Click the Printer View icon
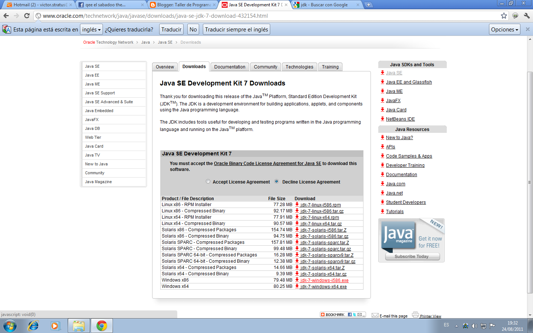 click(415, 315)
